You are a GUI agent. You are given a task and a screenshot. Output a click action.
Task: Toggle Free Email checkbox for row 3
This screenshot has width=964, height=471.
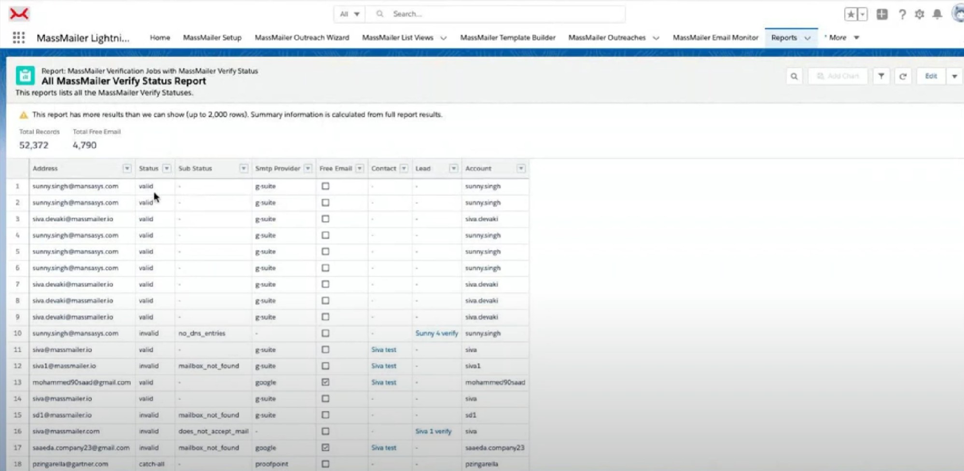[325, 219]
